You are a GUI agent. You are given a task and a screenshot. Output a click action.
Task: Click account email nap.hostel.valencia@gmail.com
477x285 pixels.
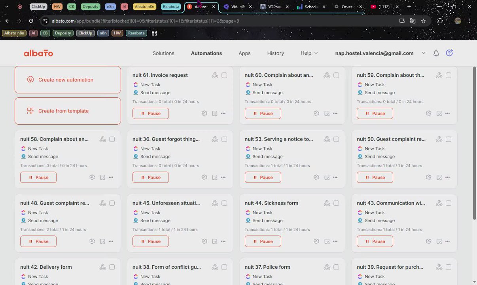(x=374, y=53)
